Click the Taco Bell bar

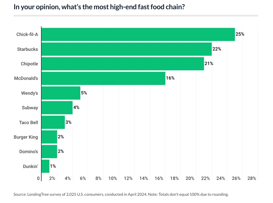(x=53, y=122)
